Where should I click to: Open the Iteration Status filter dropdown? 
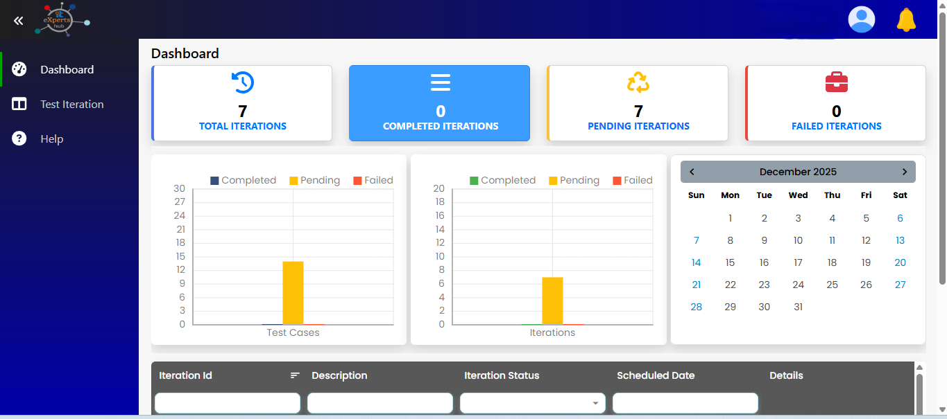point(532,403)
